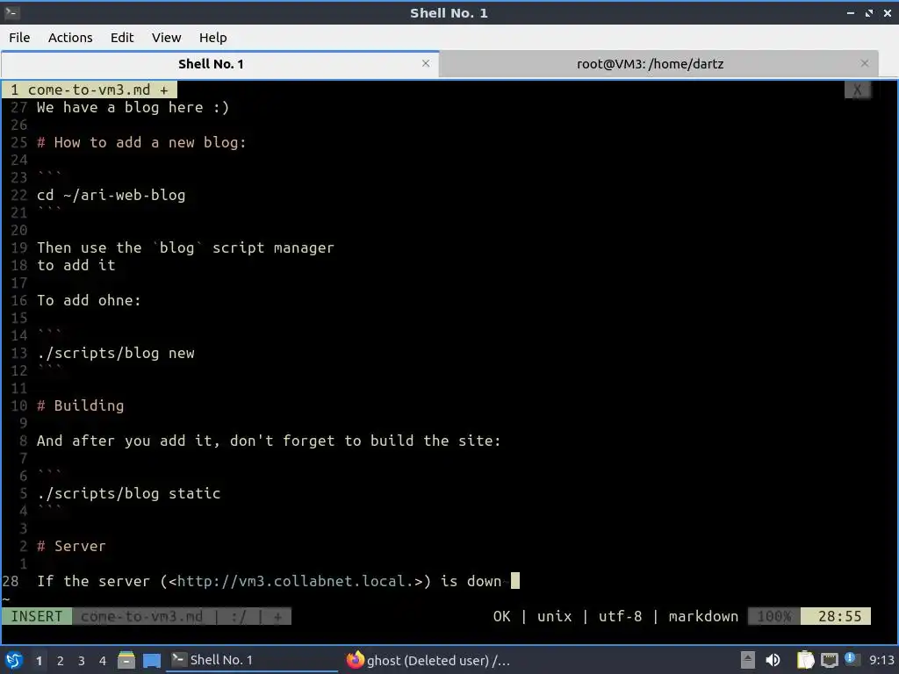Click the unix file format entry
The height and width of the screenshot is (674, 899).
click(x=555, y=617)
